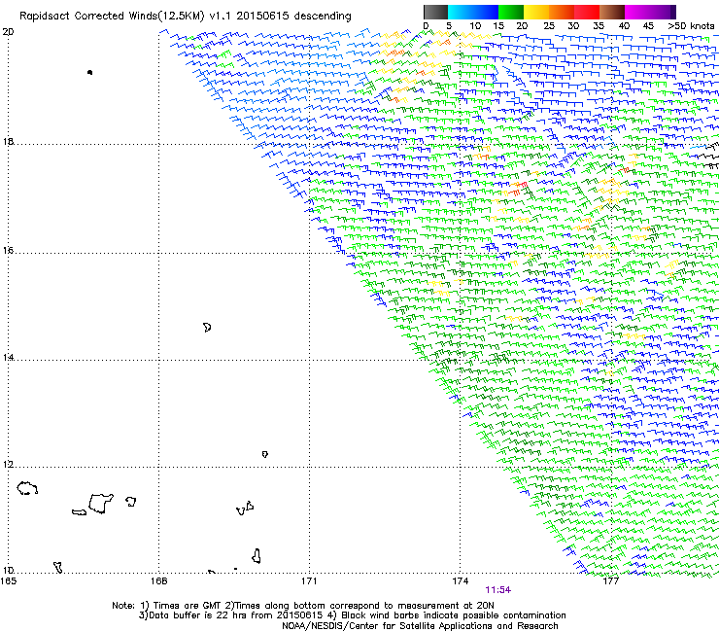Viewport: 719px width, 632px height.
Task: Click the small filled island dot near 19N
Action: (x=89, y=72)
